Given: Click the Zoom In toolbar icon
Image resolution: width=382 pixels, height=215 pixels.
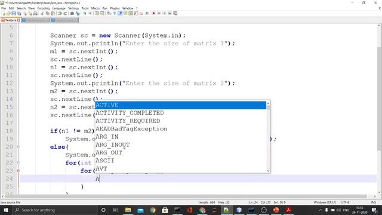Looking at the screenshot, I should point(85,13).
